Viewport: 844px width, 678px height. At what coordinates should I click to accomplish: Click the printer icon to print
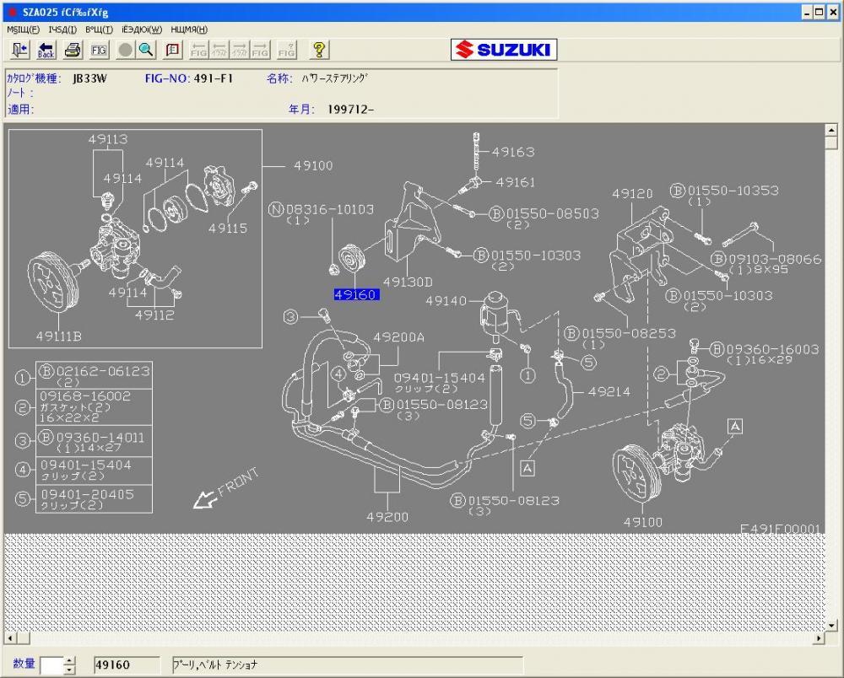[73, 50]
